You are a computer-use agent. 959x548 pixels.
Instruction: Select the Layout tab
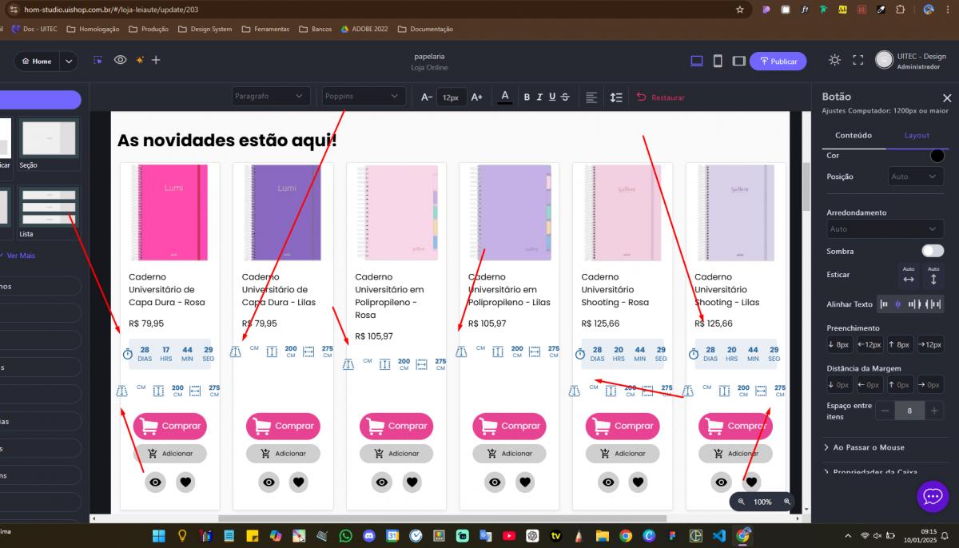[x=917, y=135]
